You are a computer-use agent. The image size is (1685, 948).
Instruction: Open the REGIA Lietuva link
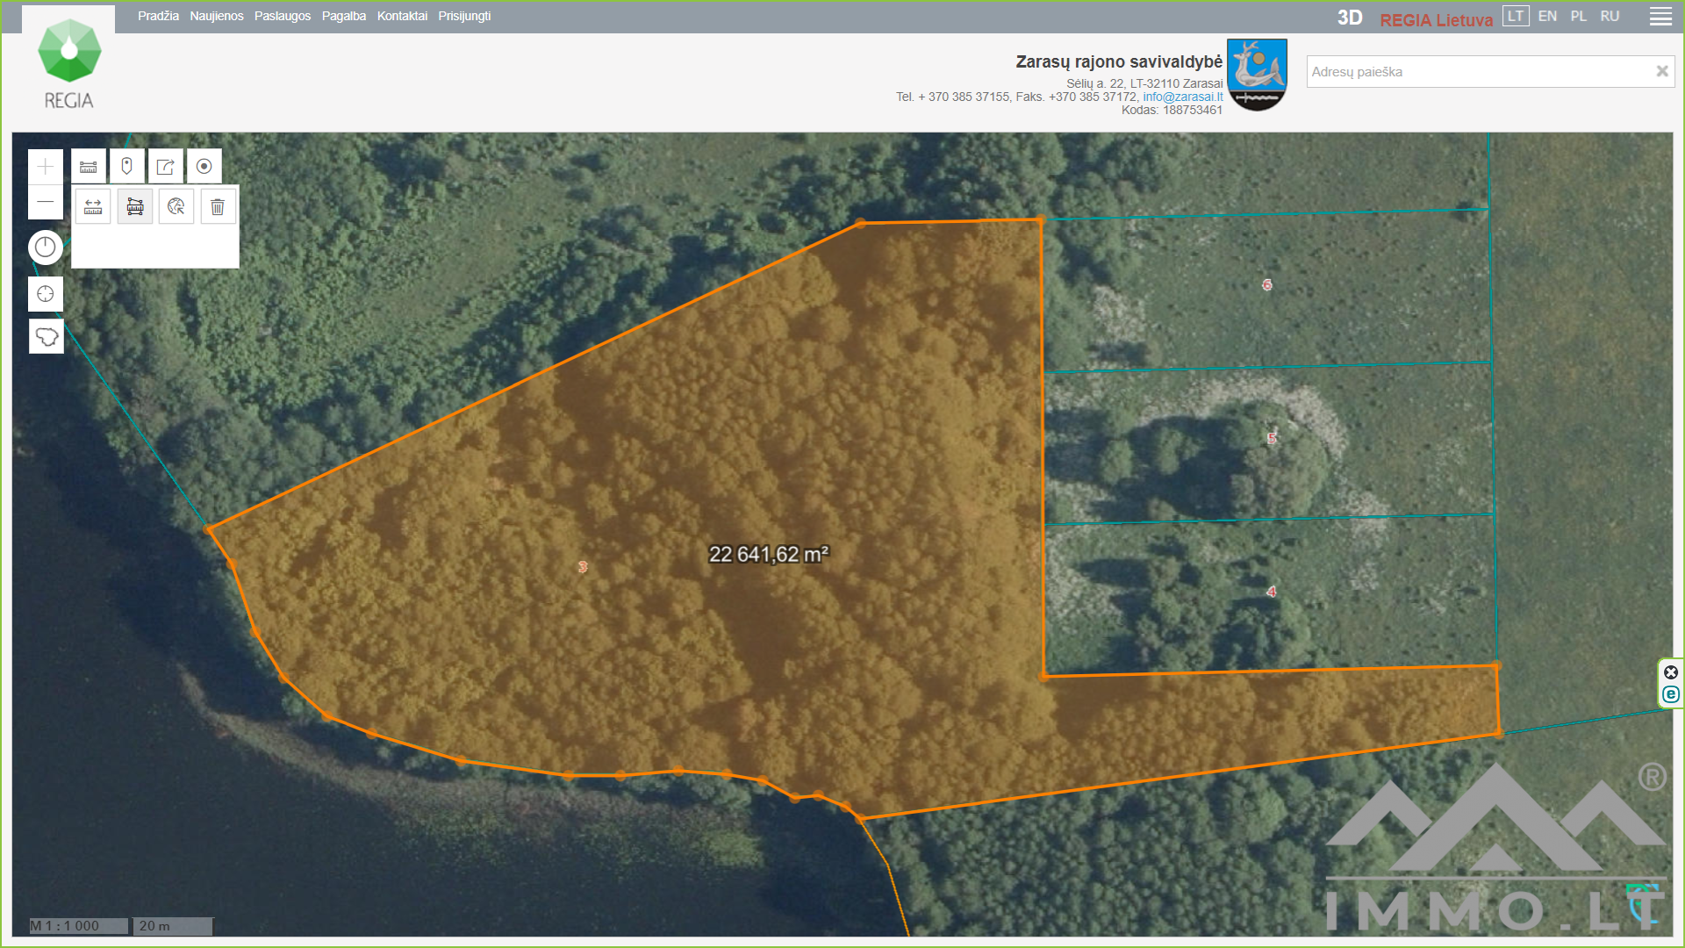click(x=1436, y=19)
